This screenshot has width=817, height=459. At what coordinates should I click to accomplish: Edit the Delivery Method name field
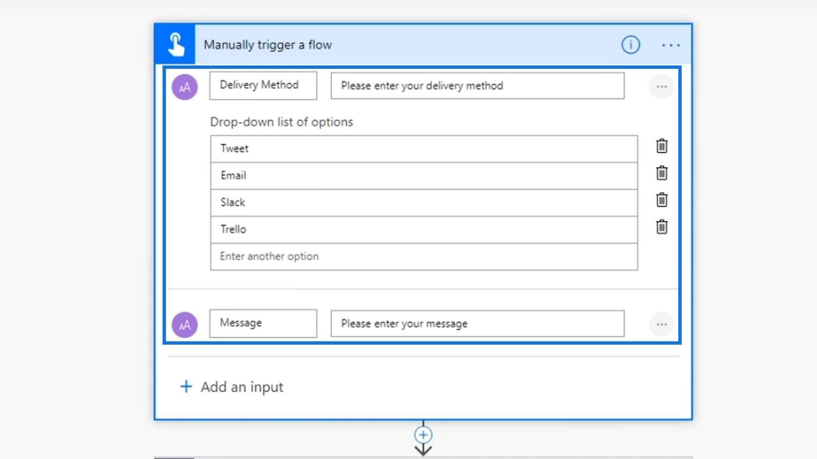pos(263,85)
